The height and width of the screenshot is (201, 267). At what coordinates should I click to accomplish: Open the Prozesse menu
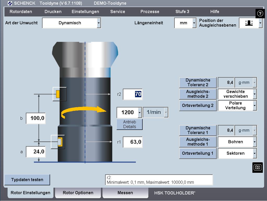click(x=150, y=12)
